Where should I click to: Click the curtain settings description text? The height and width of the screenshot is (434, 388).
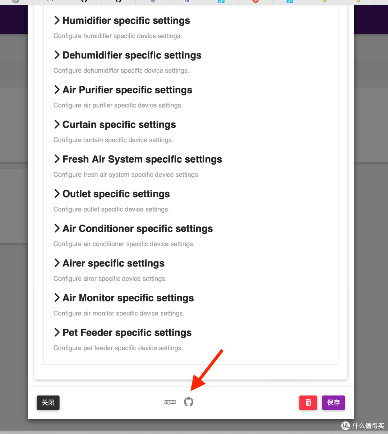coord(113,140)
